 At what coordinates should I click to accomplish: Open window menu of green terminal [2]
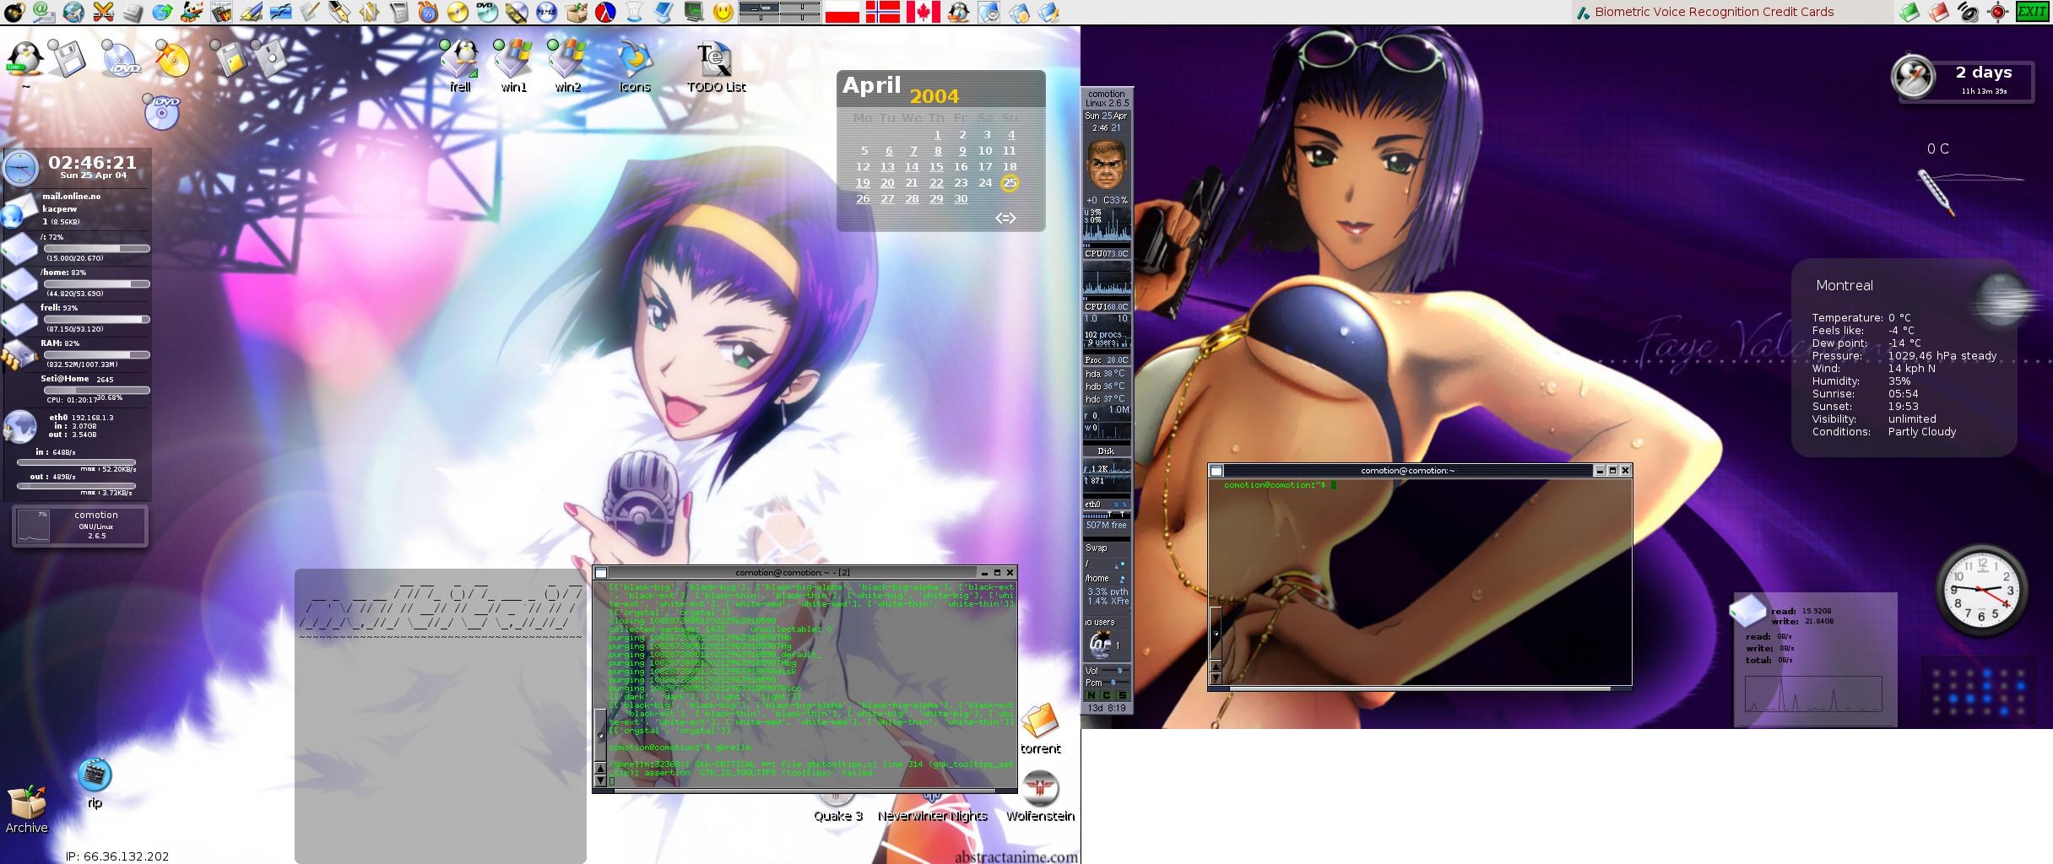tap(601, 573)
